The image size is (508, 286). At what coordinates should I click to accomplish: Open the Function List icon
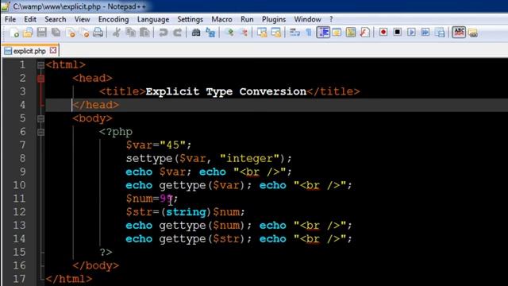point(365,33)
